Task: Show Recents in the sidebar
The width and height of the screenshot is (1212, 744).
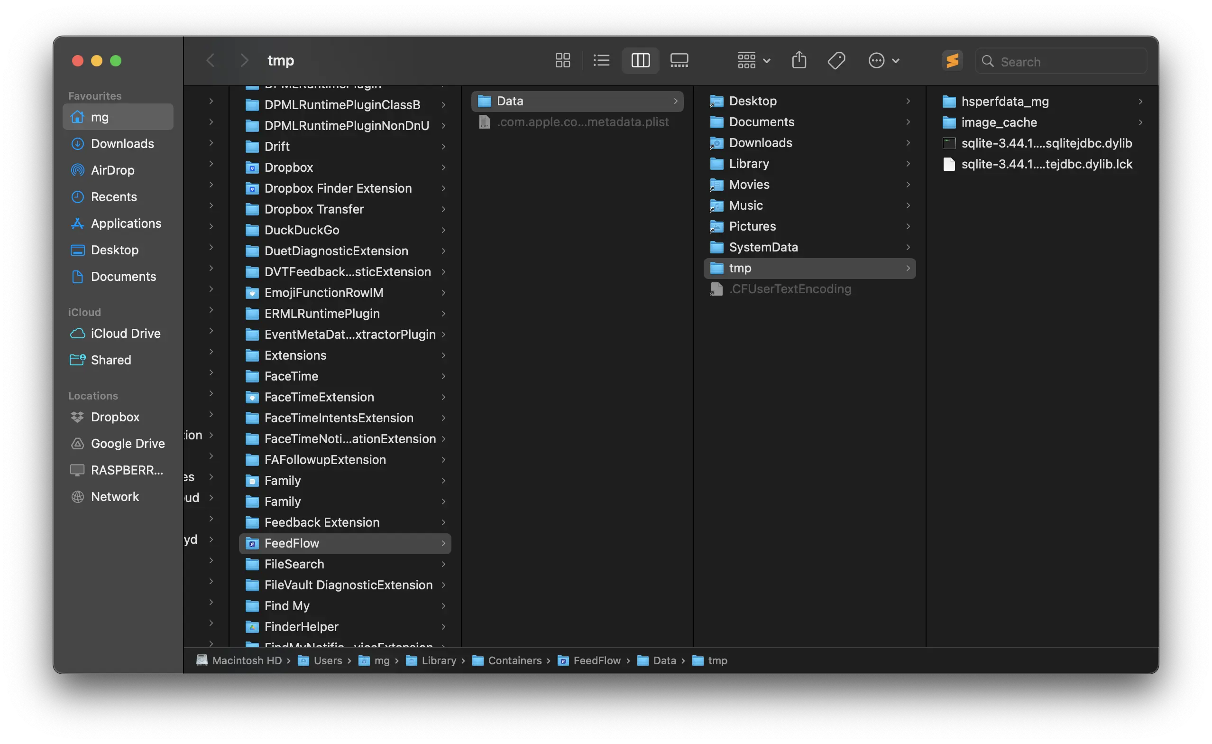Action: (x=118, y=197)
